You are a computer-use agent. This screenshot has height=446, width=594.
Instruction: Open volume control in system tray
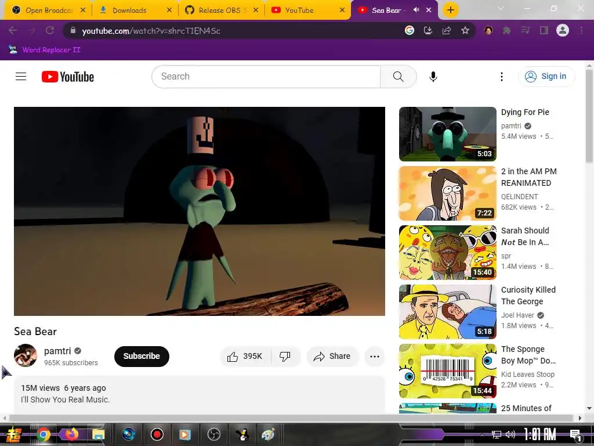point(510,434)
